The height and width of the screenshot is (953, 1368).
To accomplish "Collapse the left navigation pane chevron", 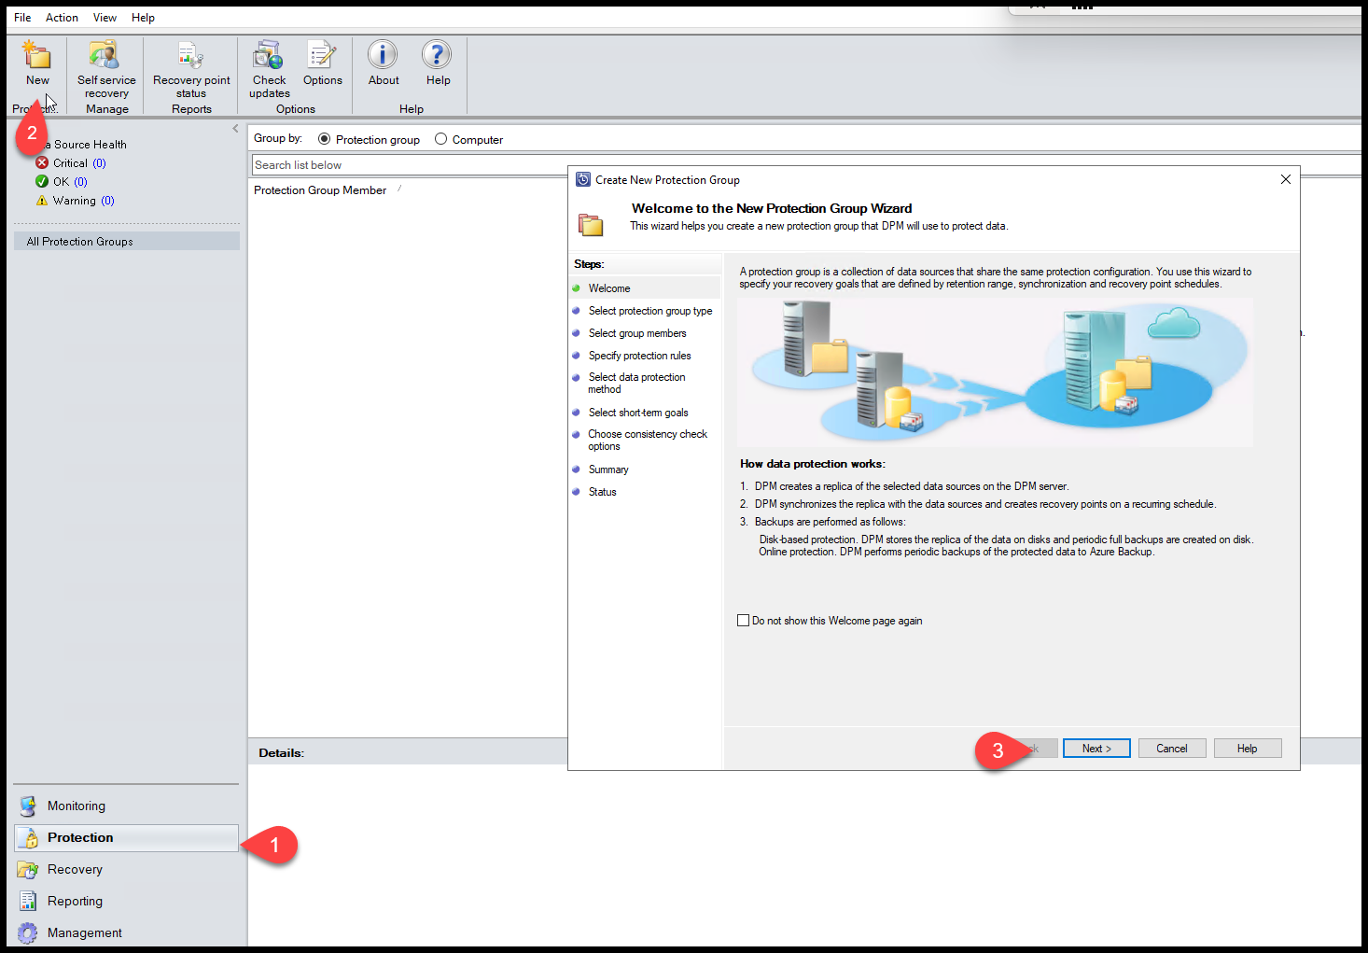I will tap(235, 129).
